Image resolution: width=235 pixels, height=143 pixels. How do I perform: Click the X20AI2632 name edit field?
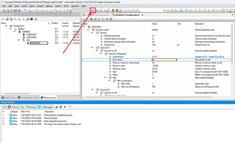[39, 43]
